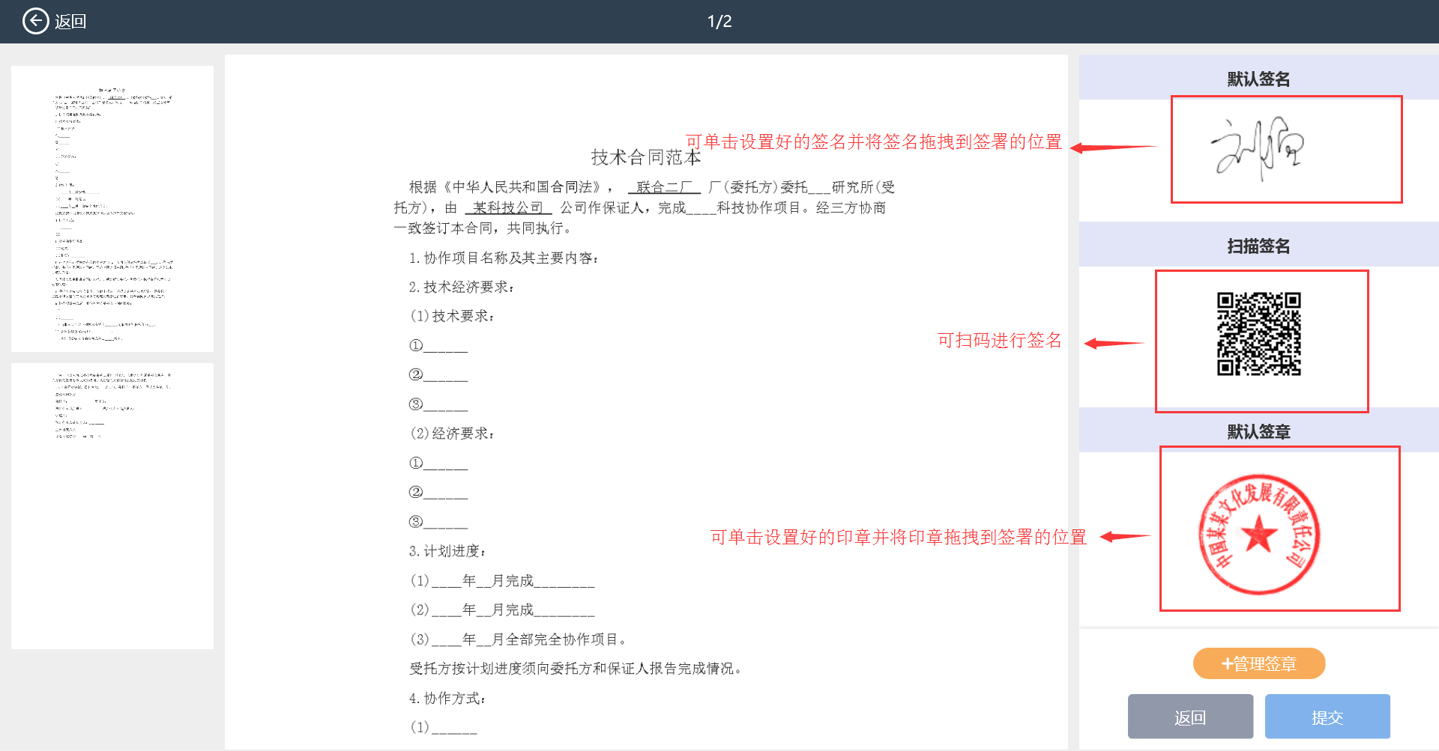
Task: Select the handwritten default signature image
Action: [1258, 149]
